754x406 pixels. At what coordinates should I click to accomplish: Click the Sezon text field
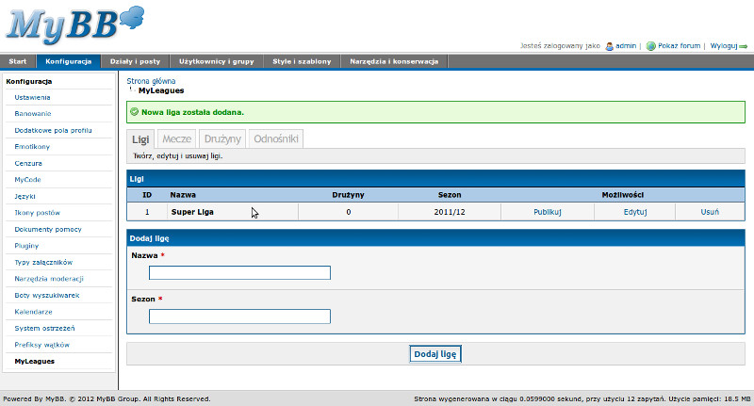pyautogui.click(x=239, y=317)
